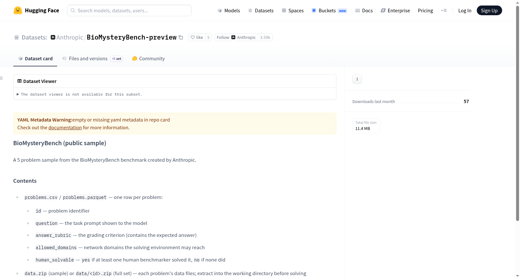
Task: View the 3.59k followers count
Action: [265, 37]
